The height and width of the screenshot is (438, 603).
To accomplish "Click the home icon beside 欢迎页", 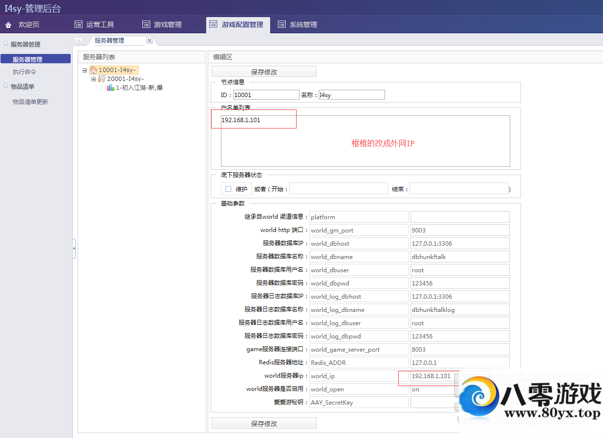I will tap(8, 25).
